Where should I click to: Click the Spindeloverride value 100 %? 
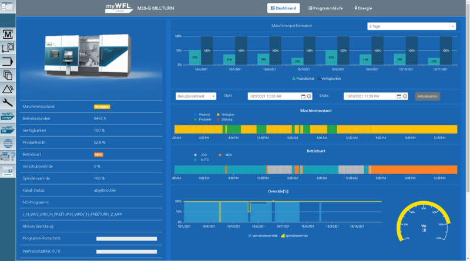pos(99,178)
